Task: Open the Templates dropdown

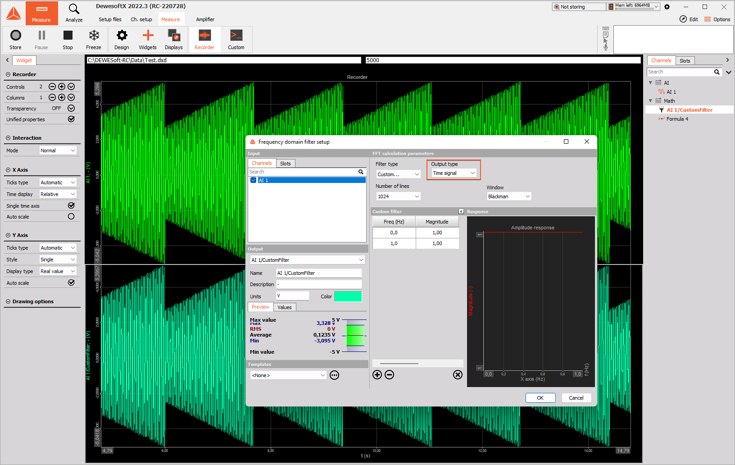Action: pos(288,375)
